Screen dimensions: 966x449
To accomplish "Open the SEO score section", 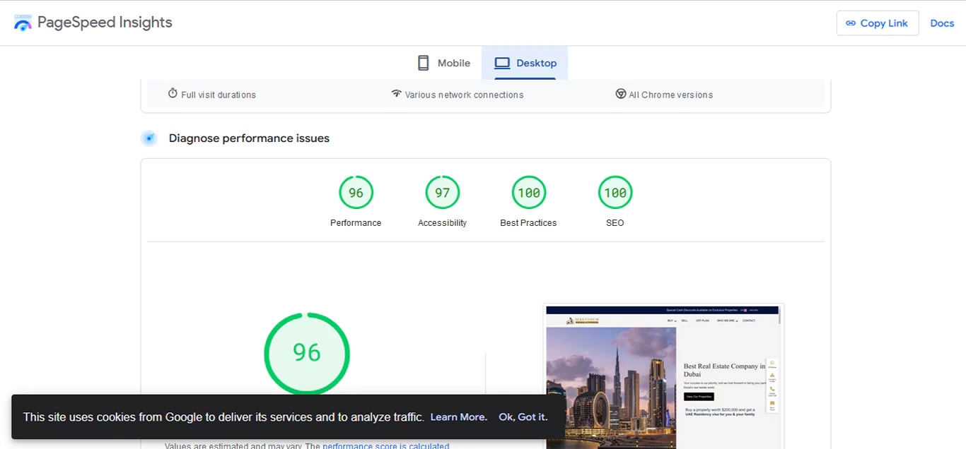I will 615,192.
